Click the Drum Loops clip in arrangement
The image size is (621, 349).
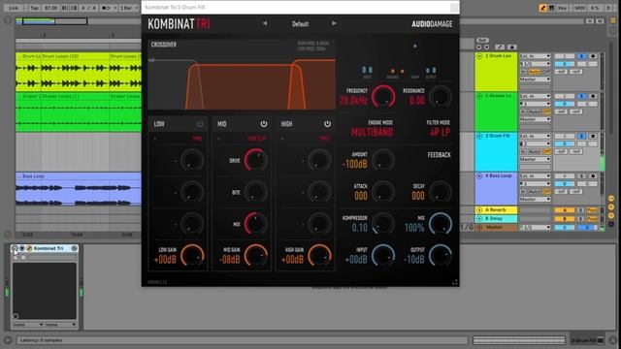[x=75, y=71]
